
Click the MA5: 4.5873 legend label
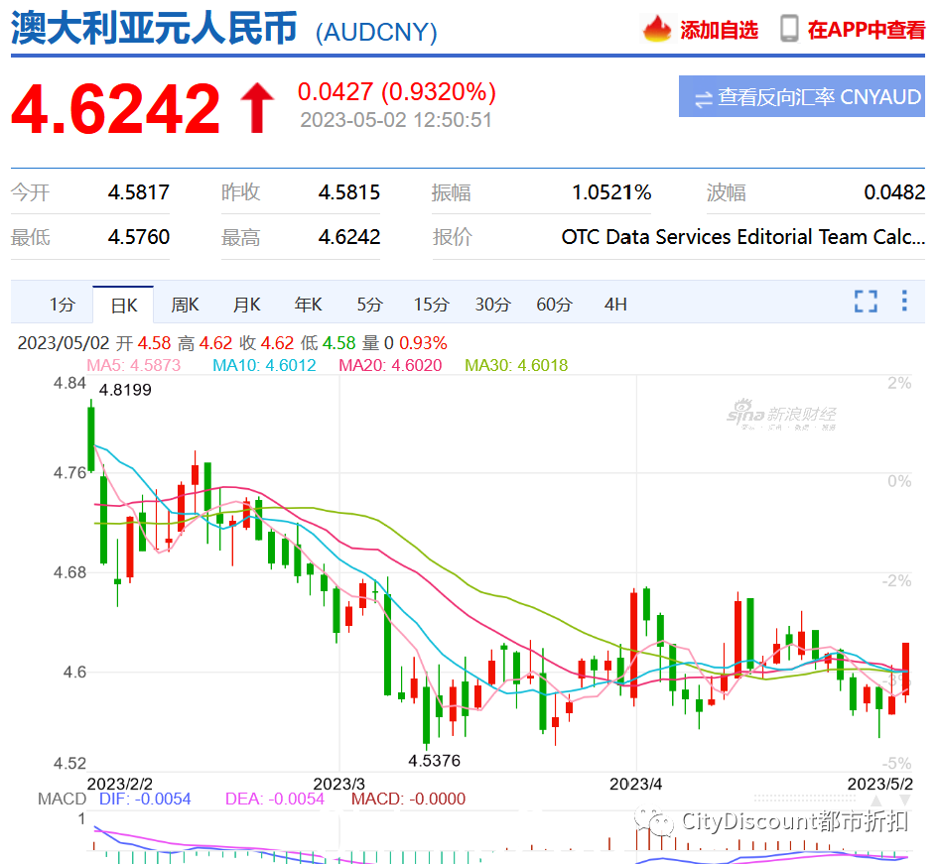tap(134, 366)
